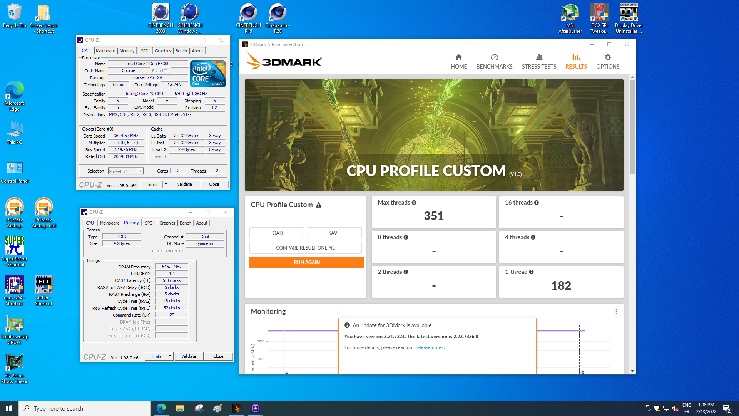Switch to Memory tab in top CPU-Z
The height and width of the screenshot is (416, 739).
coord(127,51)
